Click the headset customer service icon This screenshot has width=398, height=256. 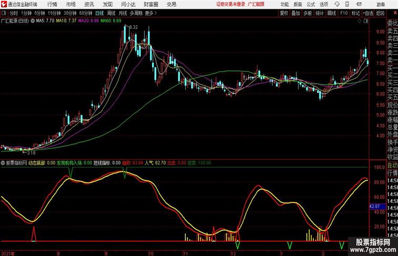337,4
